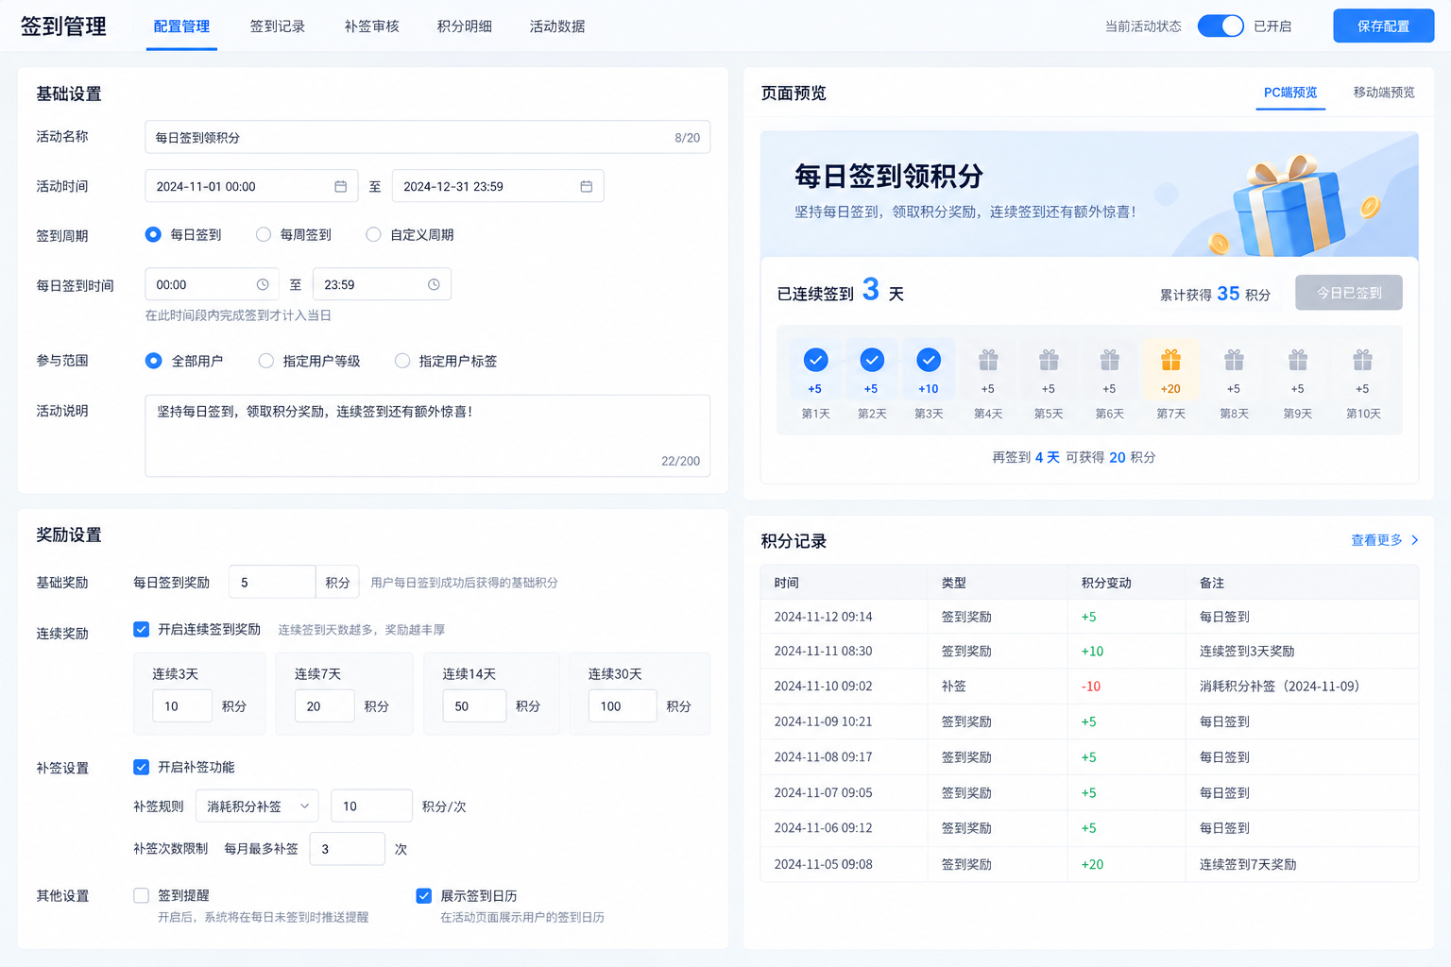Switch to 移动端预览 tab
Viewport: 1451px width, 967px height.
(1384, 93)
